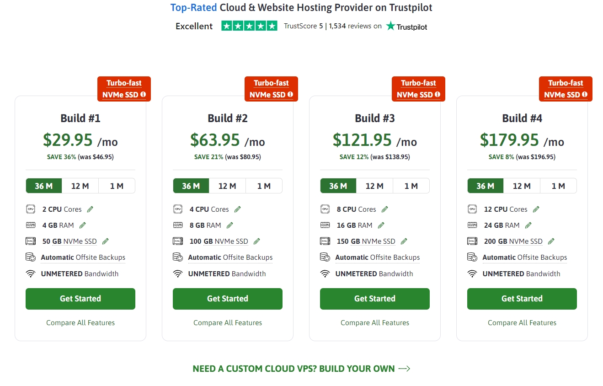The height and width of the screenshot is (386, 603).
Task: Click Build Your Own custom VPS link
Action: pos(301,369)
